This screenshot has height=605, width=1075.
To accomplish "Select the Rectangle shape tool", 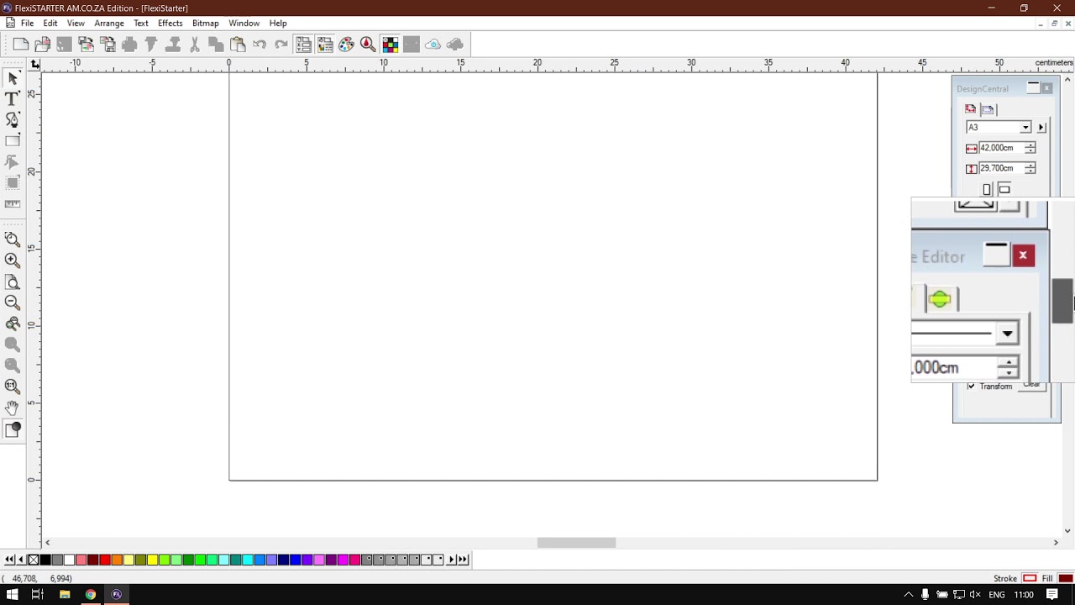I will tap(13, 141).
